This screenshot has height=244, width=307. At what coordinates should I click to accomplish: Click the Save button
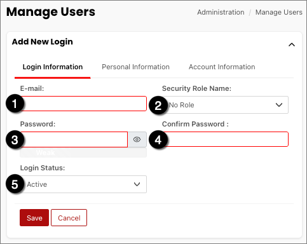click(x=34, y=218)
